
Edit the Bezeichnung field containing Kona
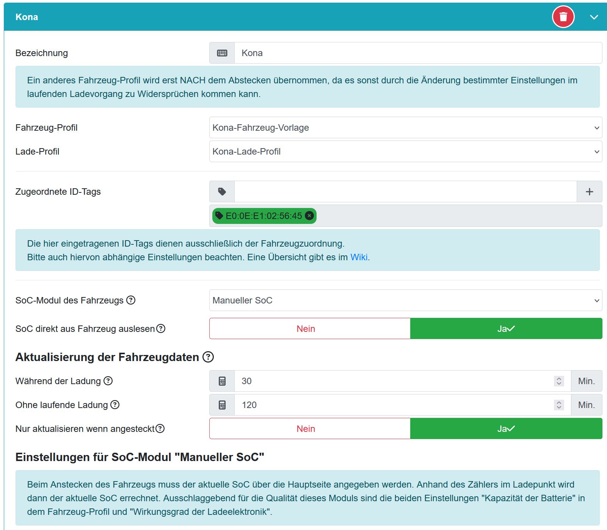coord(418,53)
